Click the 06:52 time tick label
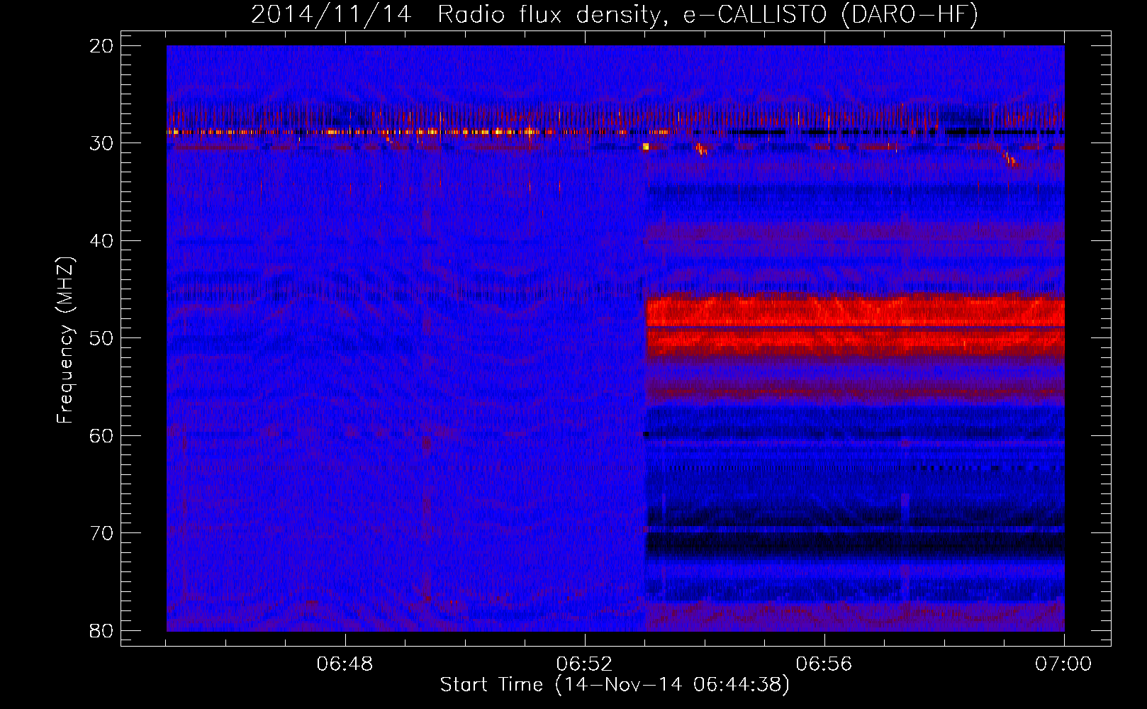 (584, 664)
